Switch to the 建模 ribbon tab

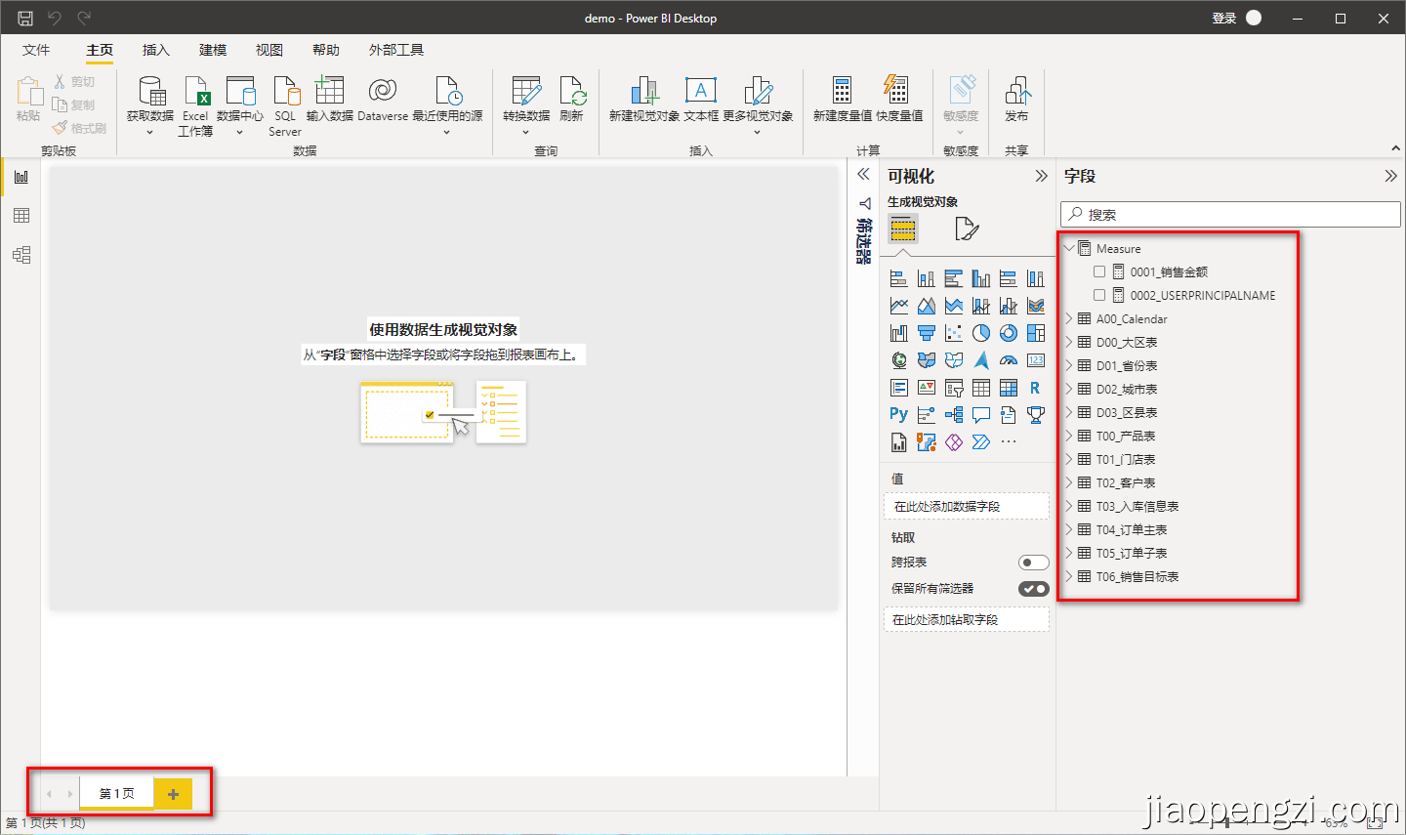point(213,50)
